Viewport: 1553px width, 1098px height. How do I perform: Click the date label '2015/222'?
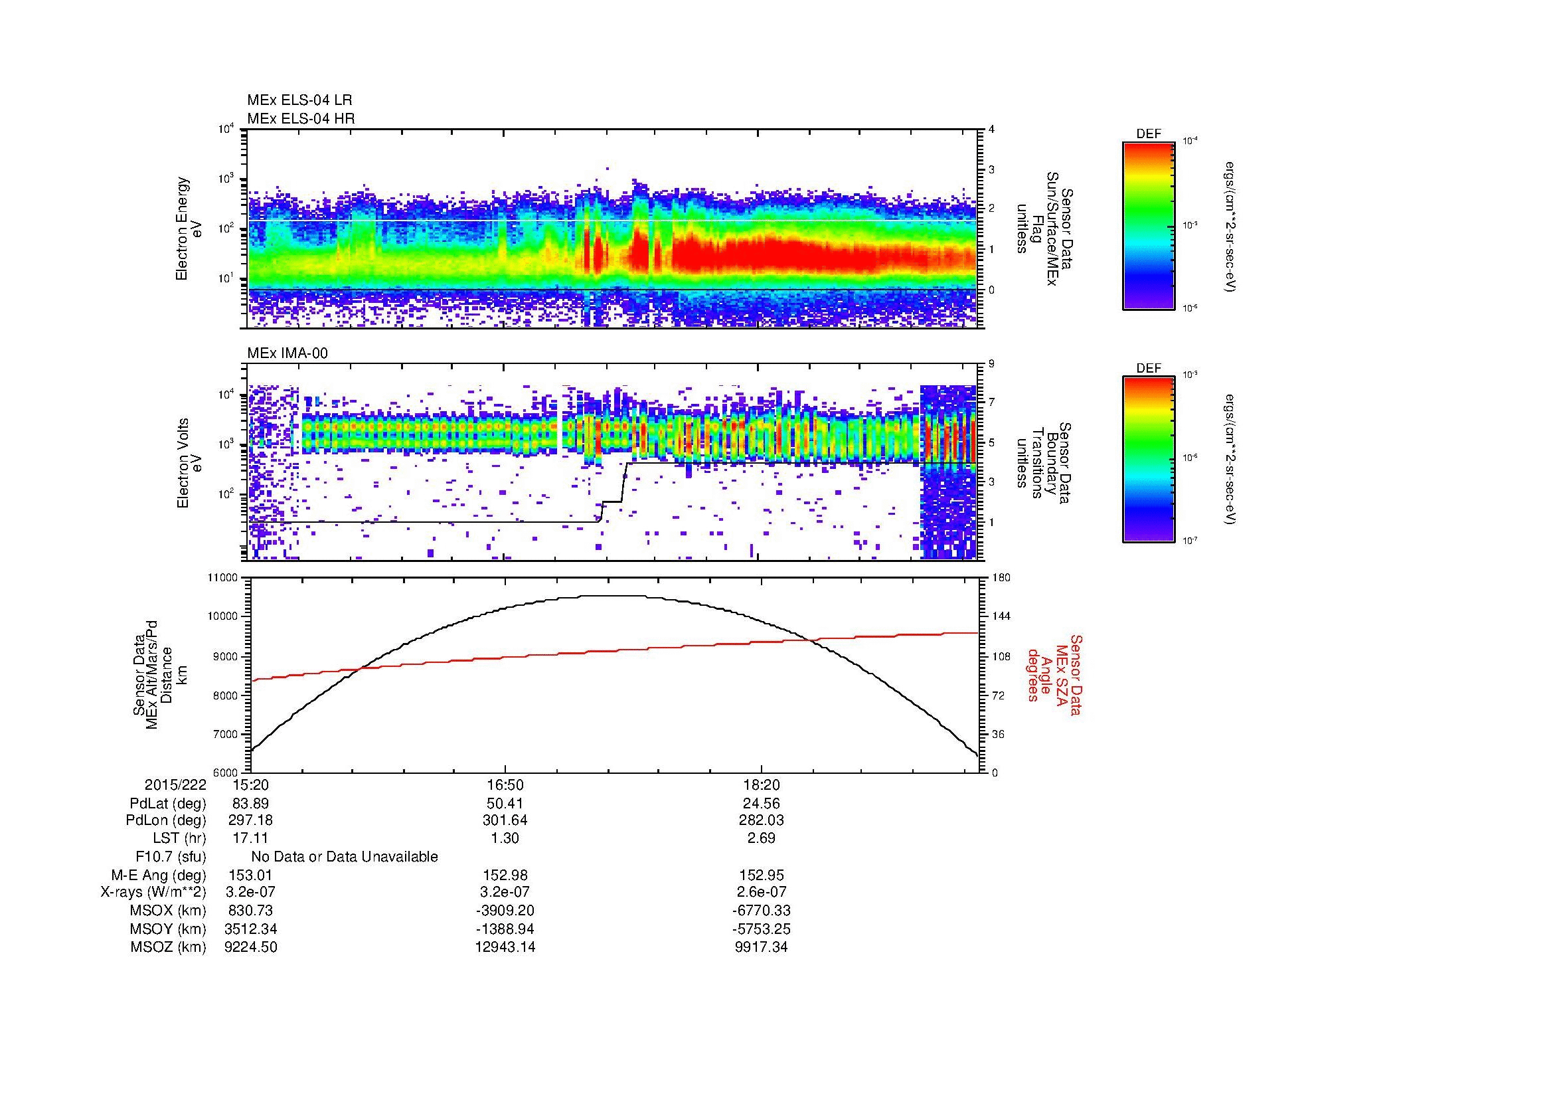(175, 784)
